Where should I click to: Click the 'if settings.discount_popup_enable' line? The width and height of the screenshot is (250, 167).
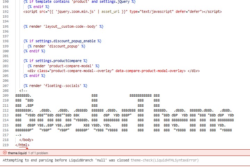[62, 41]
